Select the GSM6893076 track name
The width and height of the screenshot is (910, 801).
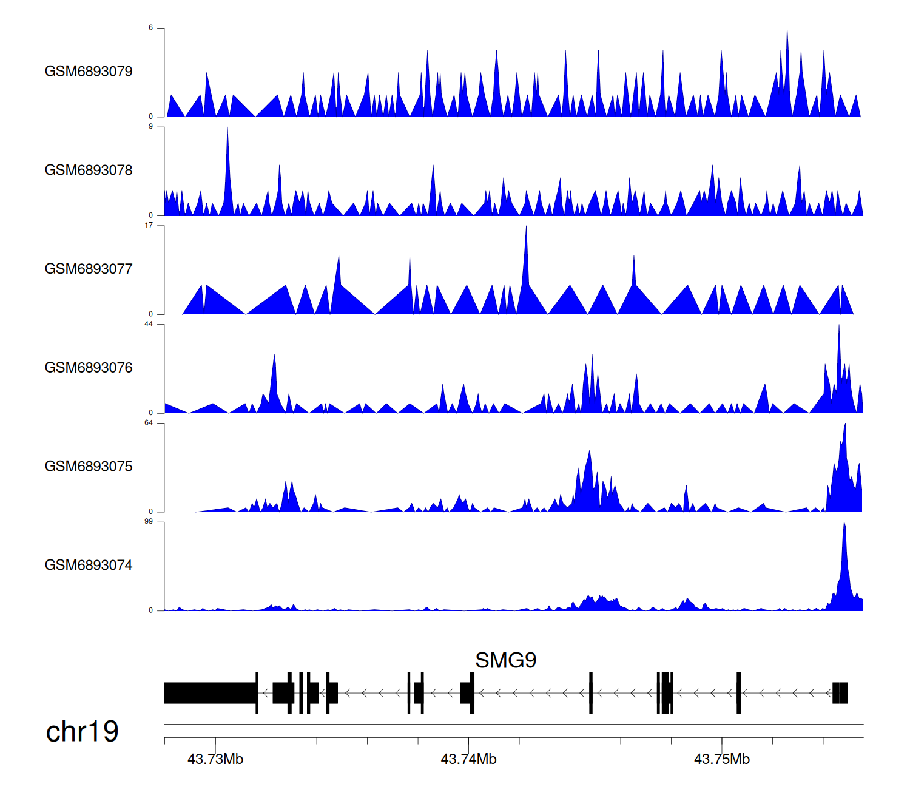89,368
